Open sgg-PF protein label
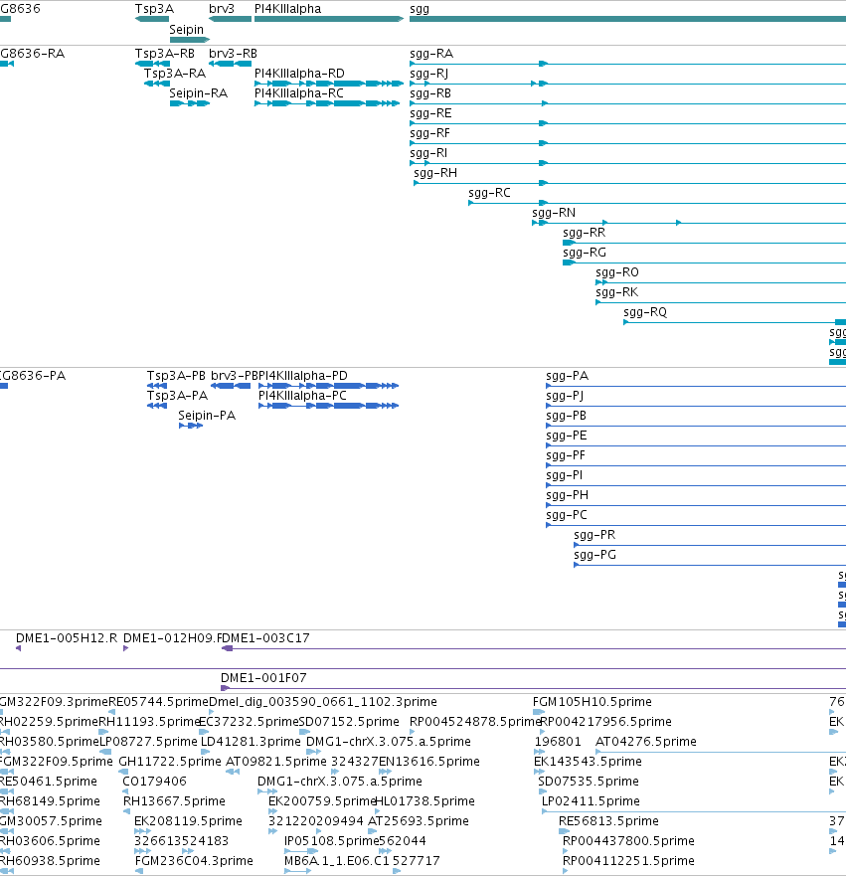This screenshot has height=876, width=846. [x=566, y=455]
